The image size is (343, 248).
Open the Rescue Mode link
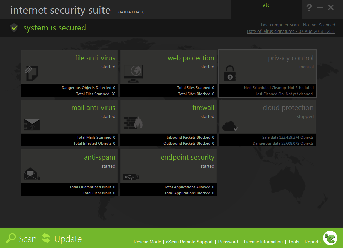[147, 242]
